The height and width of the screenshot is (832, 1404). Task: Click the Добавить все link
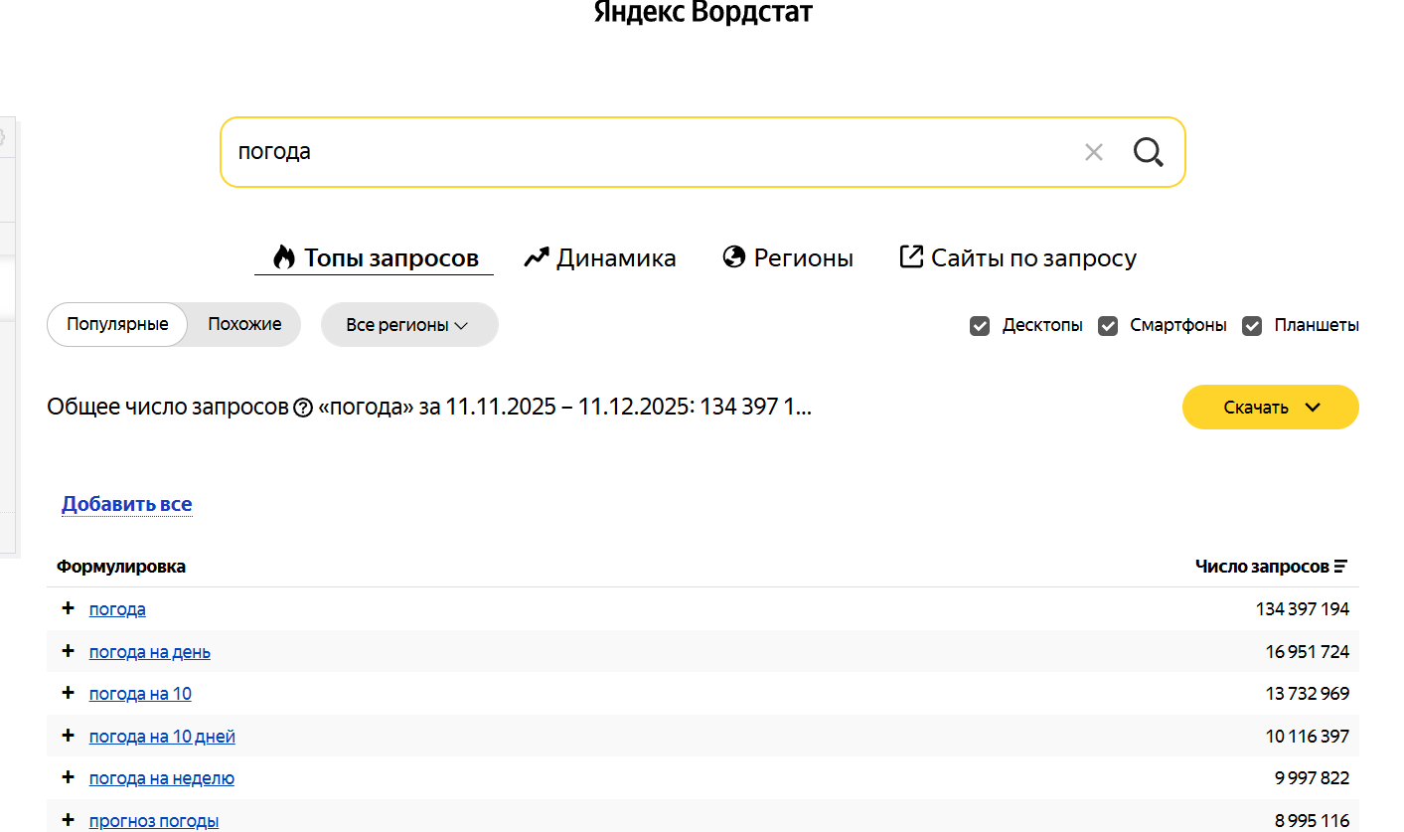126,504
